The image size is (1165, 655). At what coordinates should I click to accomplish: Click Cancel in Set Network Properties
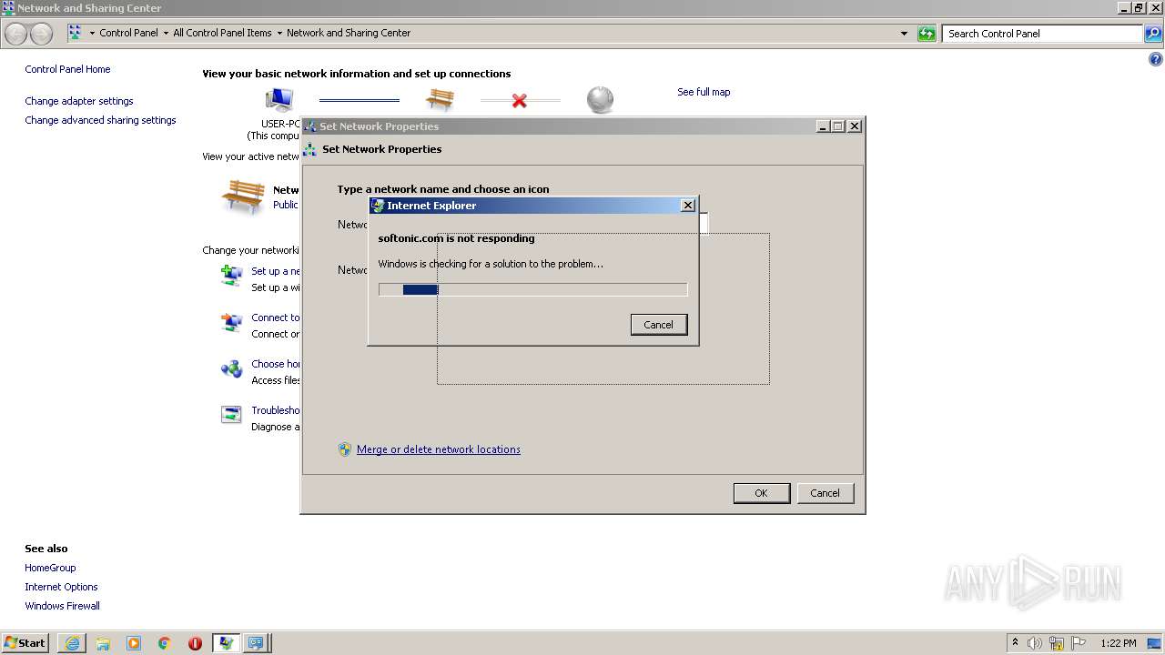[825, 493]
